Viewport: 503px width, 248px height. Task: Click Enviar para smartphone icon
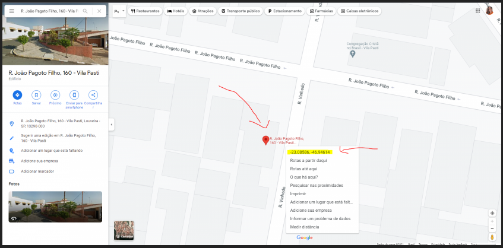(x=74, y=95)
